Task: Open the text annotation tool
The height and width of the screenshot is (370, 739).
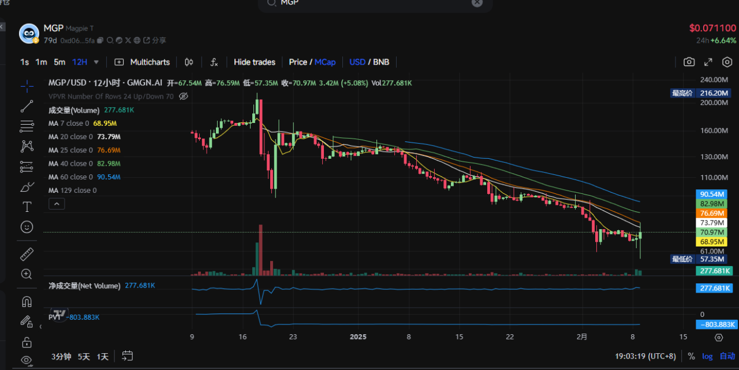Action: click(x=27, y=207)
